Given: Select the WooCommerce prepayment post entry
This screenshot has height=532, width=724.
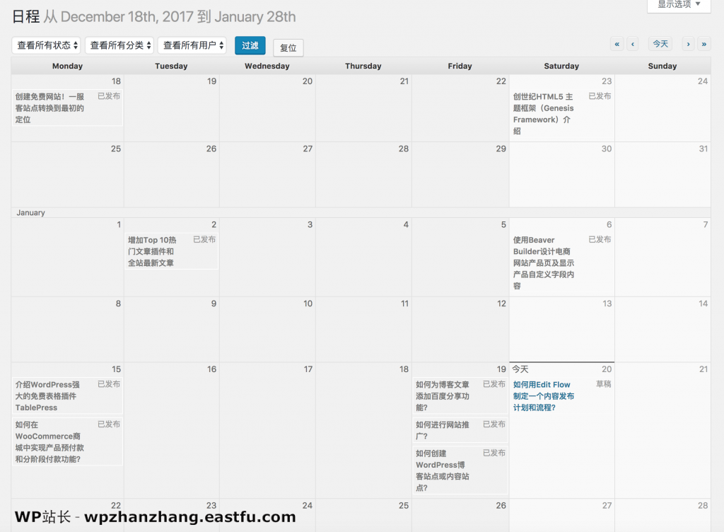Looking at the screenshot, I should tap(49, 441).
